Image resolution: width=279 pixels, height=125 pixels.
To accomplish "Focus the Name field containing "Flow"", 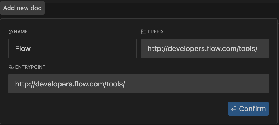I will [72, 48].
